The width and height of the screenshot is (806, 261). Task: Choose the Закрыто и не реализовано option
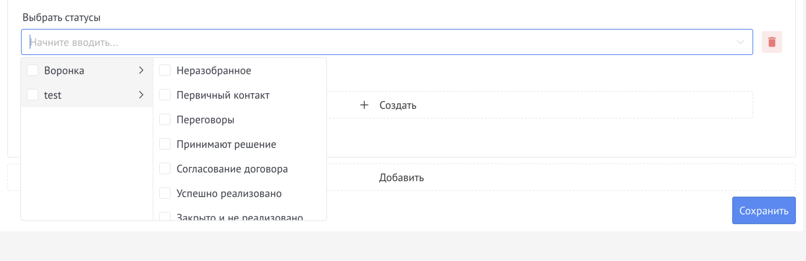[239, 217]
